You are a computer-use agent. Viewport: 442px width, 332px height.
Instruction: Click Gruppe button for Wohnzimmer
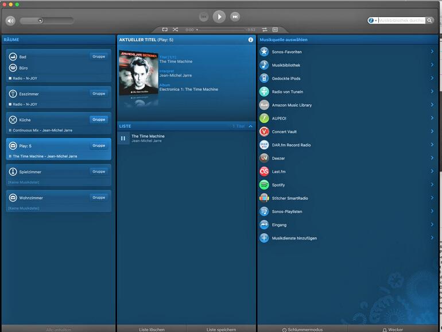point(99,197)
